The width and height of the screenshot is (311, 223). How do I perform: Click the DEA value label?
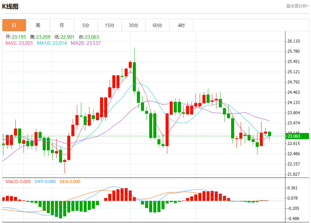70,182
